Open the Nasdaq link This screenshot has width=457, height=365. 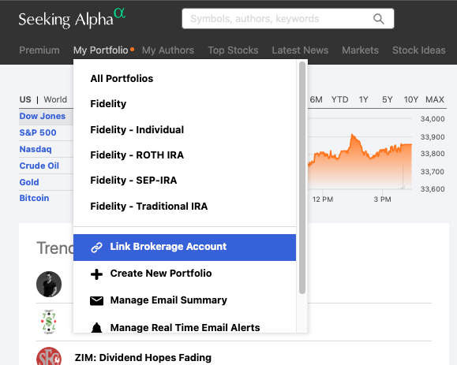(x=36, y=149)
